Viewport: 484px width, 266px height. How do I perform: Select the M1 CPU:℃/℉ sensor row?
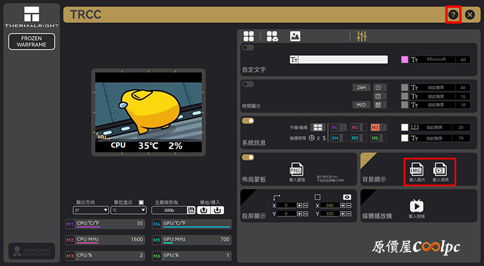pyautogui.click(x=105, y=224)
